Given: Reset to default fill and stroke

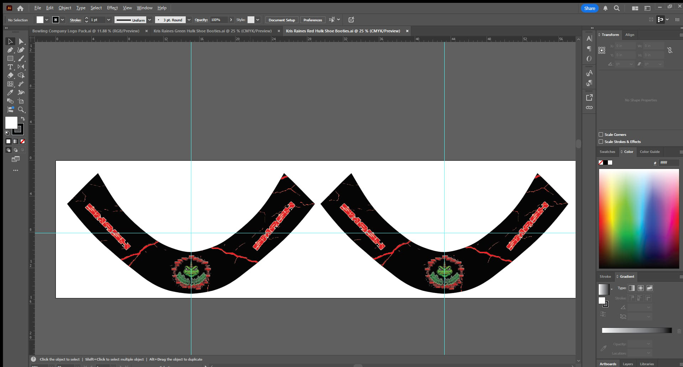Looking at the screenshot, I should [x=7, y=133].
